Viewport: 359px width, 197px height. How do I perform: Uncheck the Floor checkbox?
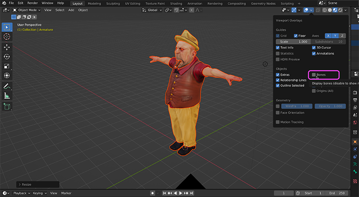[x=296, y=36]
